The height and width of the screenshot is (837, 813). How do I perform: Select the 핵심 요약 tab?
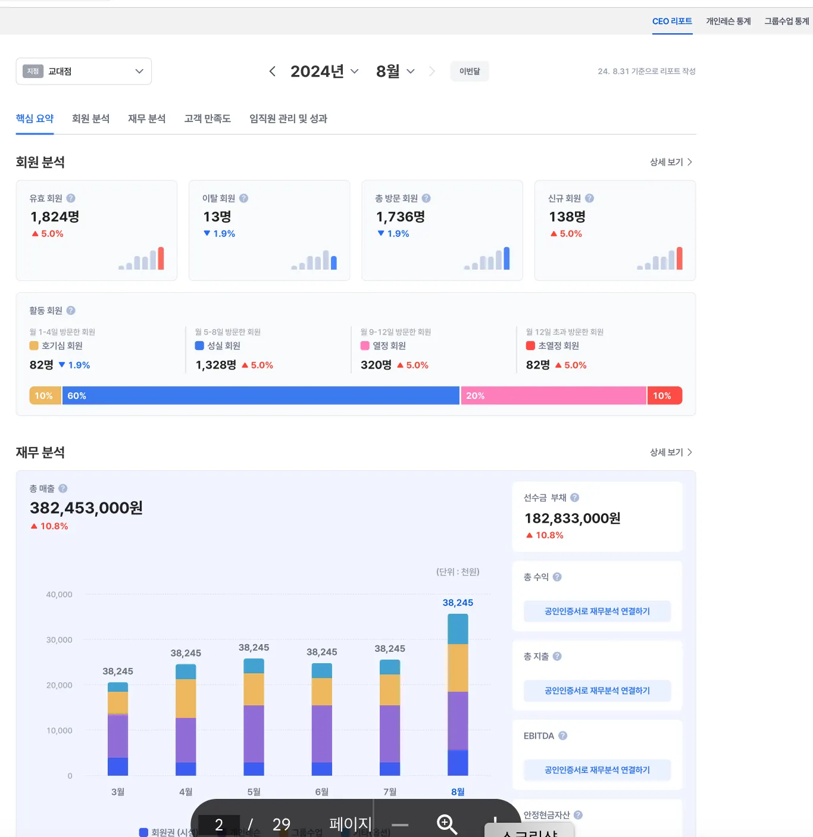click(x=35, y=118)
